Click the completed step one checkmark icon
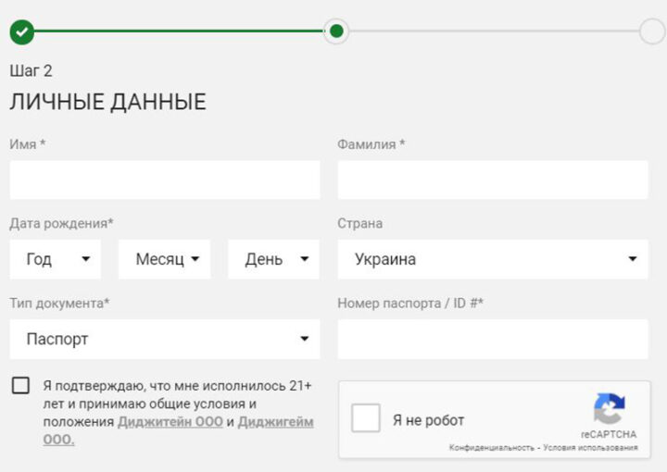 tap(22, 31)
